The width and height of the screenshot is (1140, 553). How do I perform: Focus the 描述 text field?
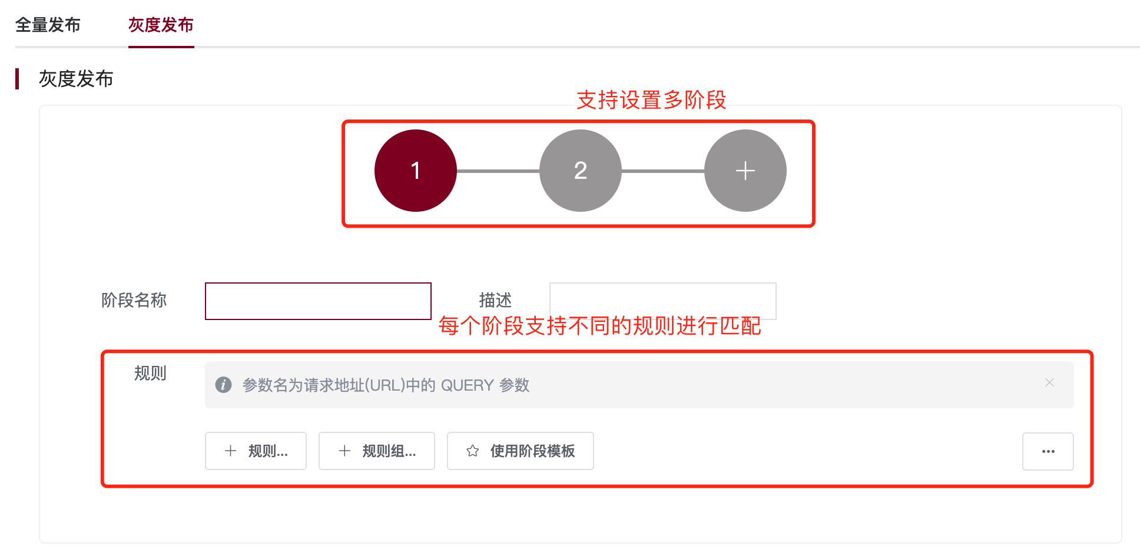click(x=663, y=301)
